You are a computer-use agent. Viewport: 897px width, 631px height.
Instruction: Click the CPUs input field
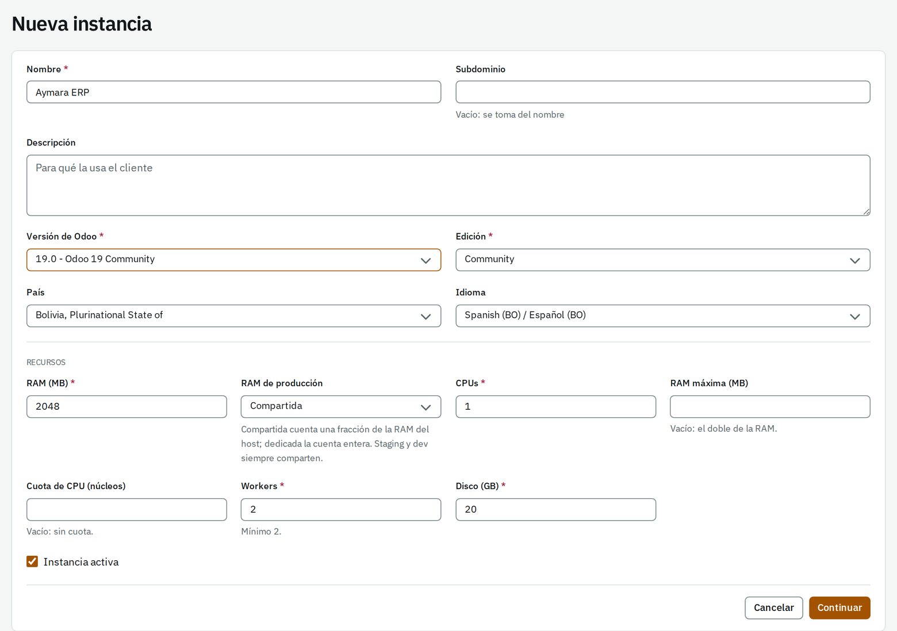[555, 406]
